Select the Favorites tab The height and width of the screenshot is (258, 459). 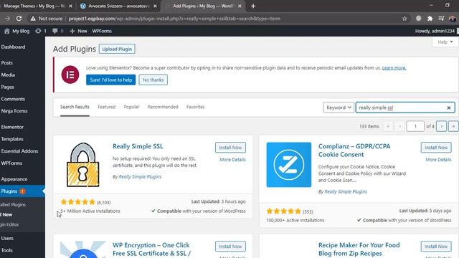coord(196,107)
